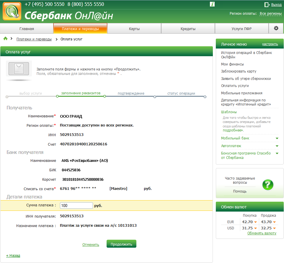
Task: Click ИНН получателя value in Детали платежа
Action: (x=72, y=216)
